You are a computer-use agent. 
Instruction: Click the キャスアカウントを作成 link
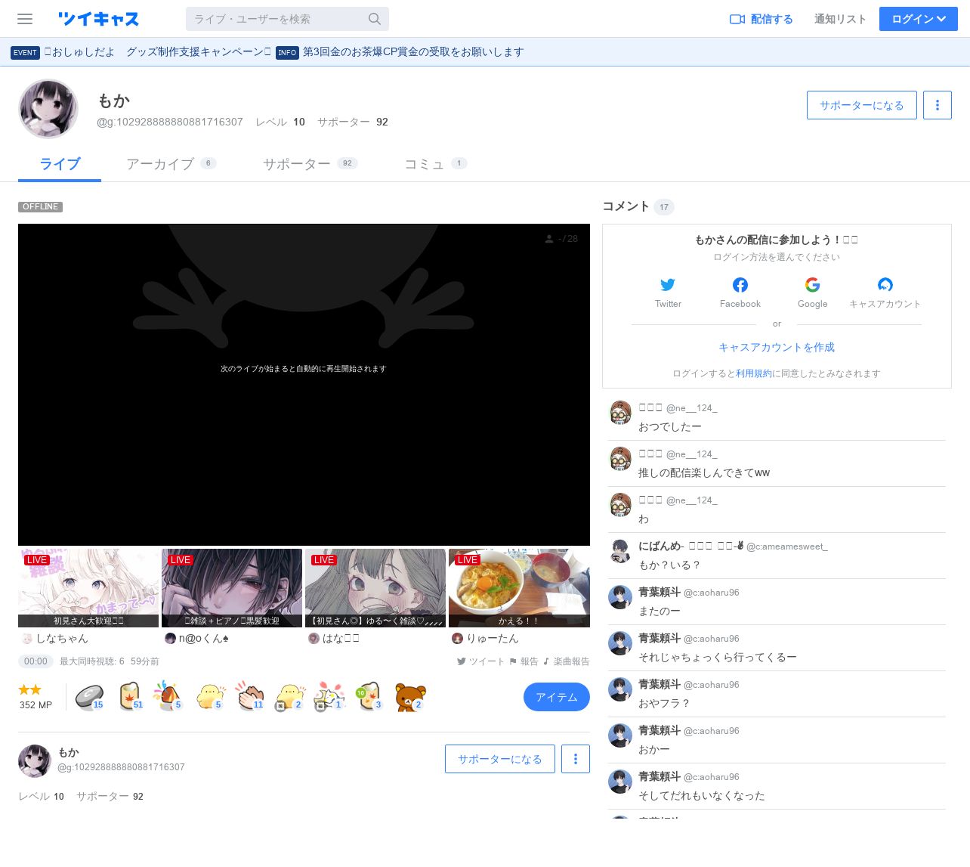coord(777,347)
